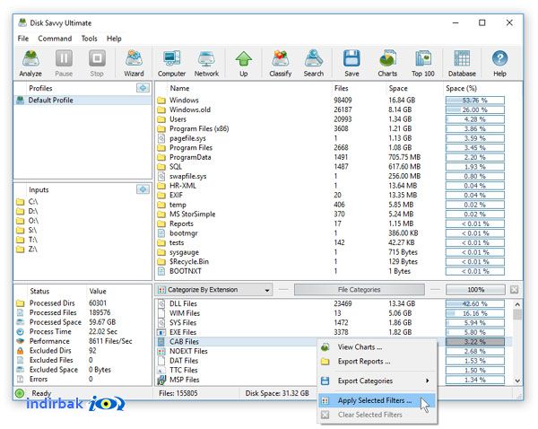Screen dimensions: 538x429
Task: Select the NOEXT Files category row
Action: click(x=237, y=352)
